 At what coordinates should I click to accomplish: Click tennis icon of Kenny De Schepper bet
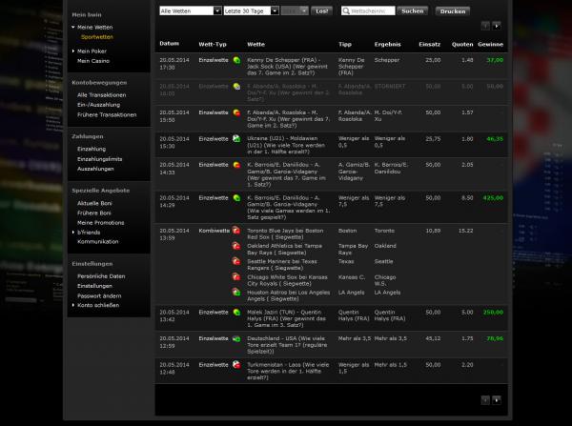click(236, 59)
